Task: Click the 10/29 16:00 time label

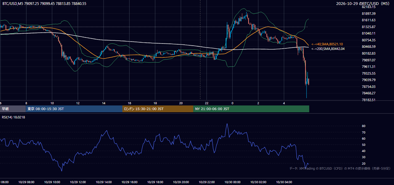Action: click(129, 182)
